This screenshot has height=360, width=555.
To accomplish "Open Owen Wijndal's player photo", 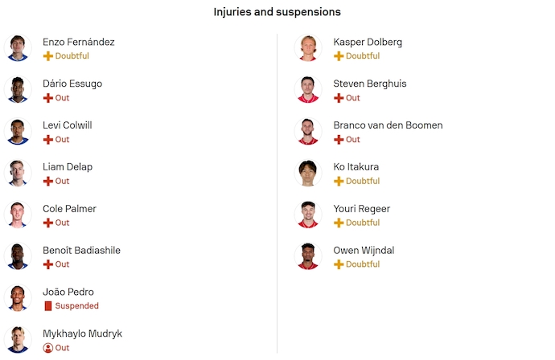I will 308,256.
